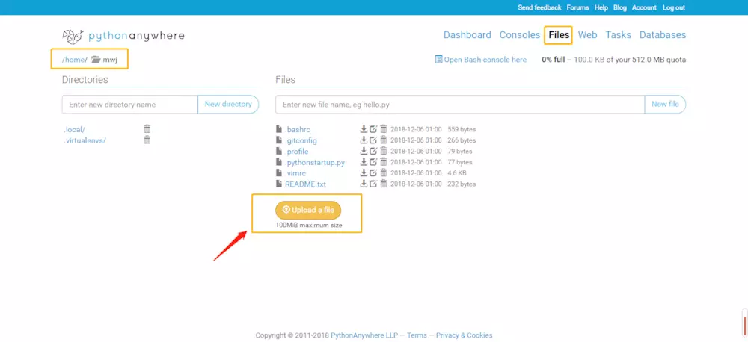Download the .bashrc file
Image resolution: width=748 pixels, height=342 pixels.
click(x=364, y=128)
